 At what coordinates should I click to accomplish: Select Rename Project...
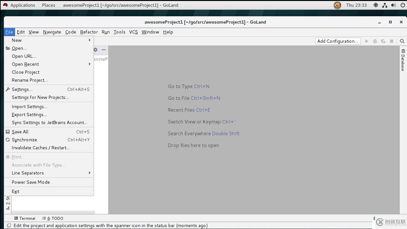[49, 80]
